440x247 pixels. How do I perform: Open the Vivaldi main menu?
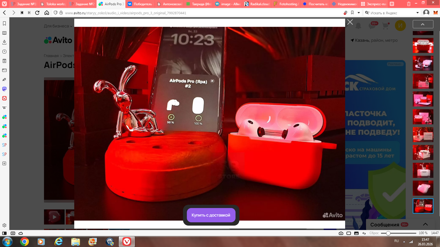tap(4, 4)
